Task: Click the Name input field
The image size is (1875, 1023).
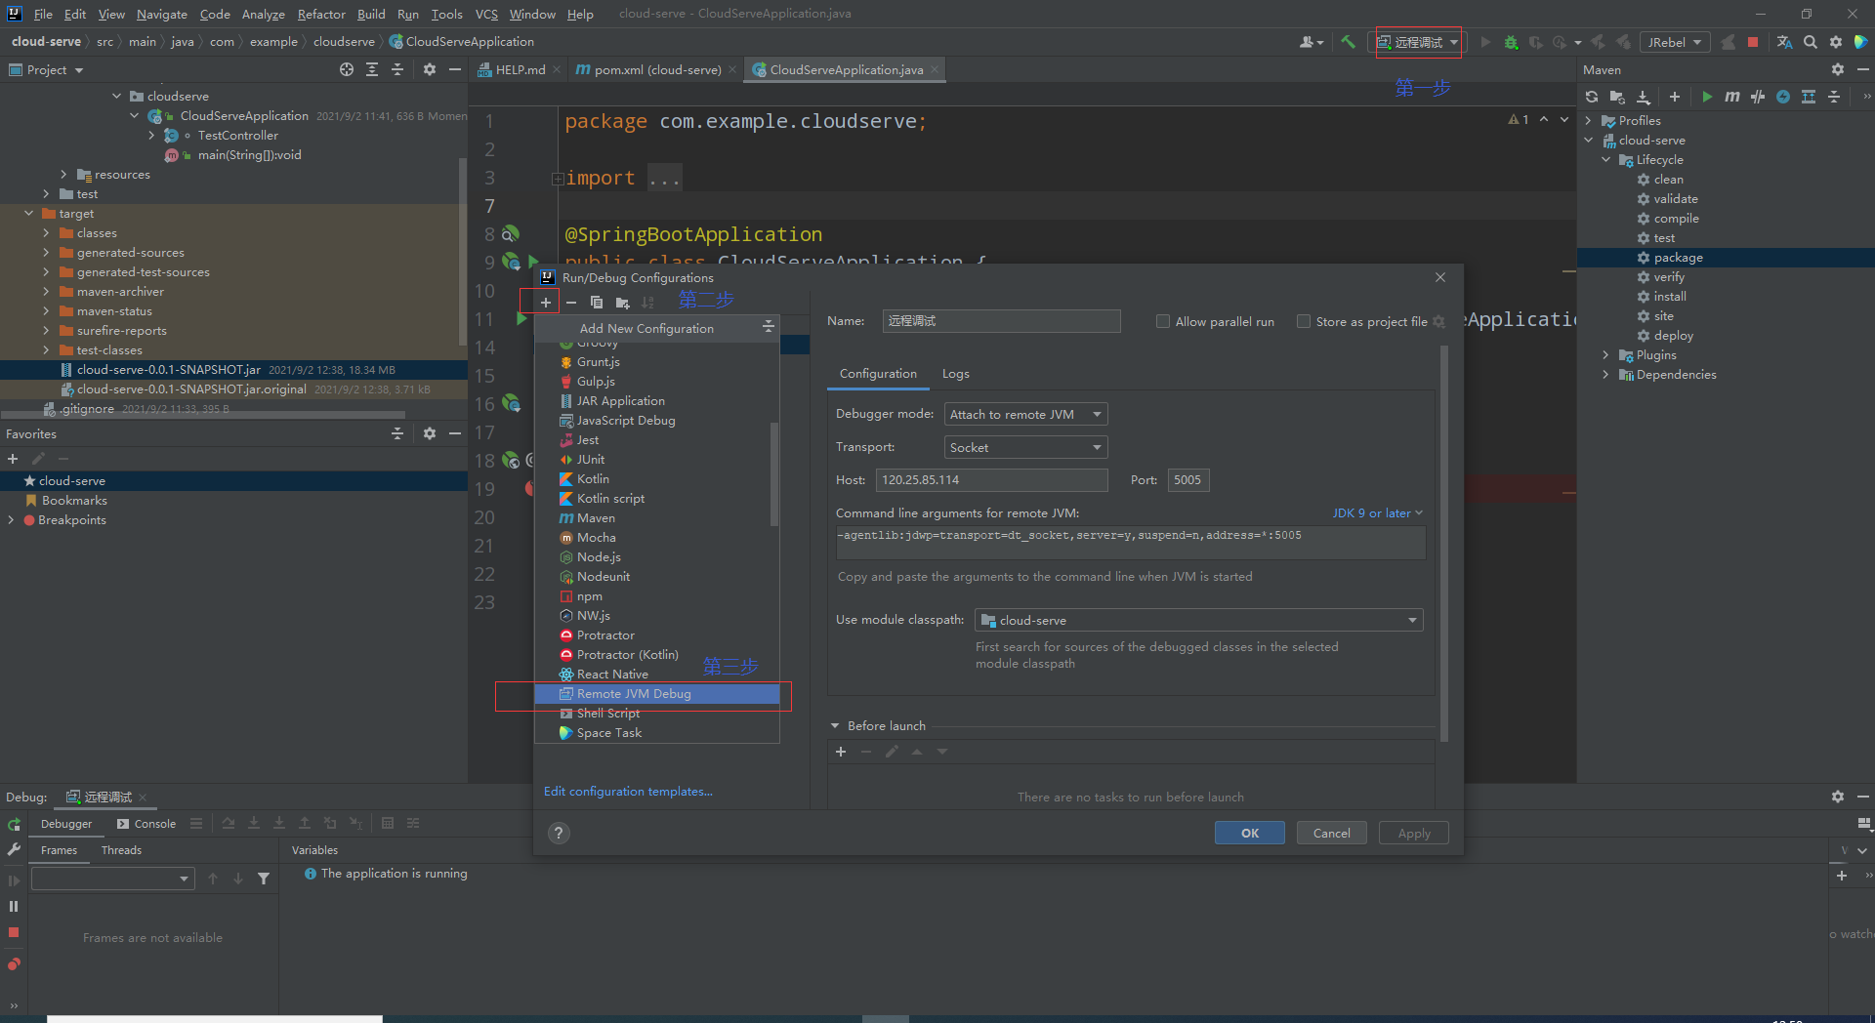Action: (x=1001, y=321)
